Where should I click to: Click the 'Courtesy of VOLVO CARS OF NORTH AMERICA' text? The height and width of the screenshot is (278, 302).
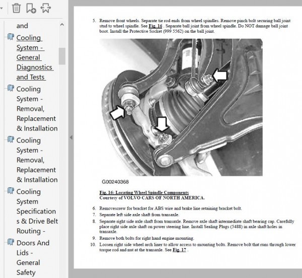pyautogui.click(x=152, y=198)
